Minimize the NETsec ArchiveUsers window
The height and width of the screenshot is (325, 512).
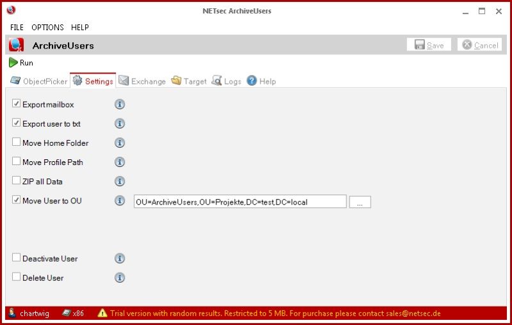coord(466,12)
